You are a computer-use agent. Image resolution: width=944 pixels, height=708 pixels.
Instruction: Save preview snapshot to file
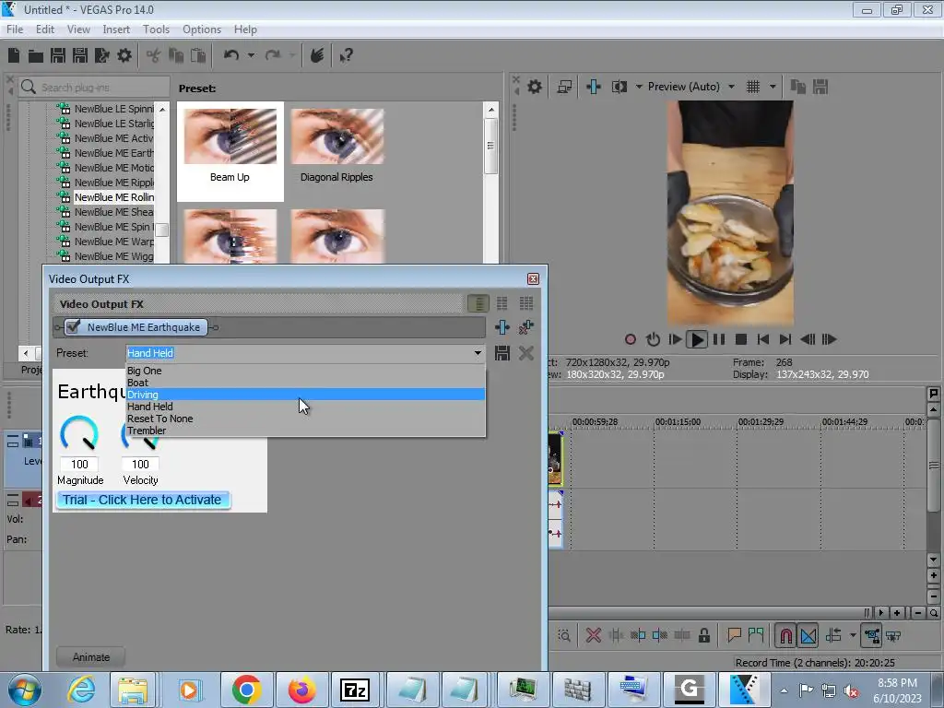pos(820,87)
